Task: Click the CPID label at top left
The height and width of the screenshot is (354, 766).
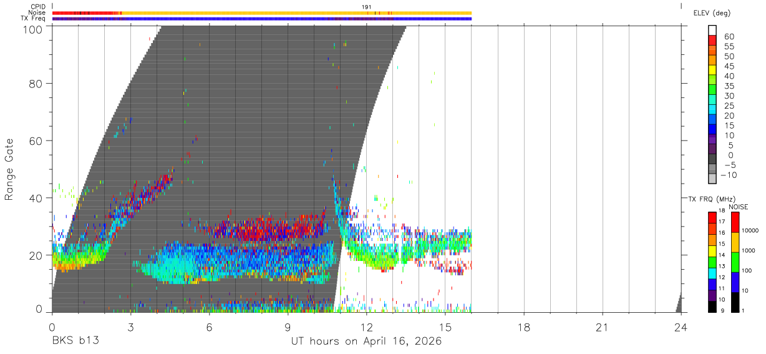Action: coord(37,7)
